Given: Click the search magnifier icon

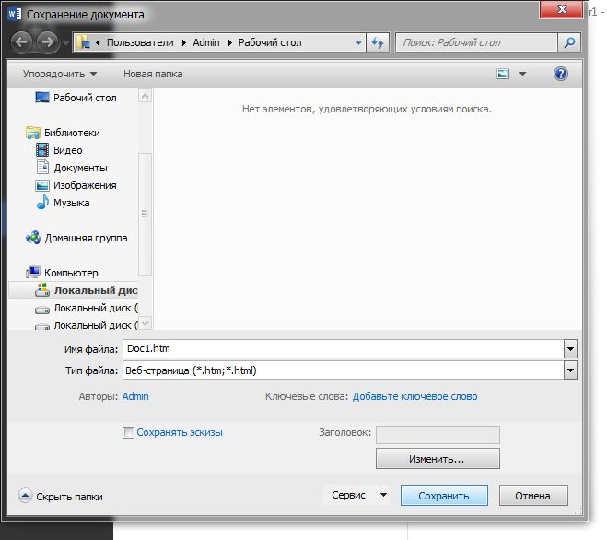Looking at the screenshot, I should pyautogui.click(x=570, y=42).
